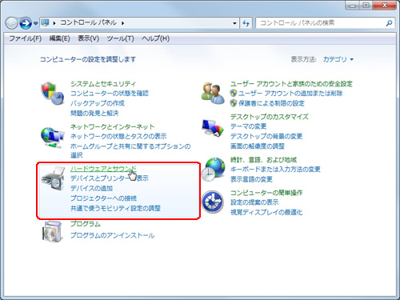
Task: Maximize the Control Panel window
Action: click(x=366, y=6)
